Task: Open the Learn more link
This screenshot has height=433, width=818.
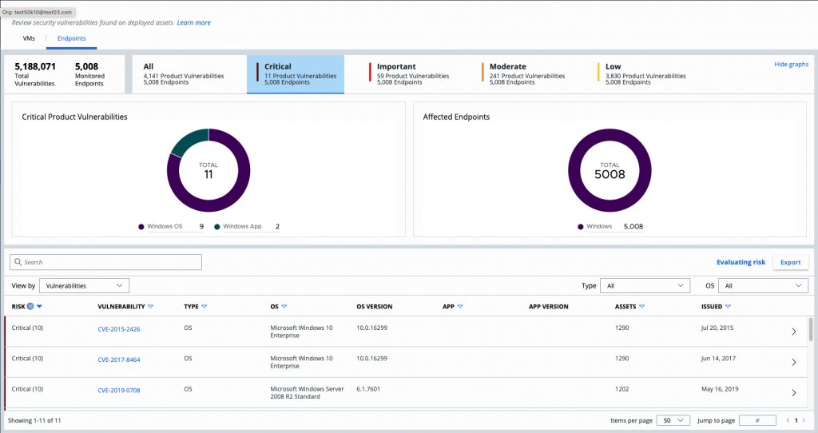Action: (x=194, y=23)
